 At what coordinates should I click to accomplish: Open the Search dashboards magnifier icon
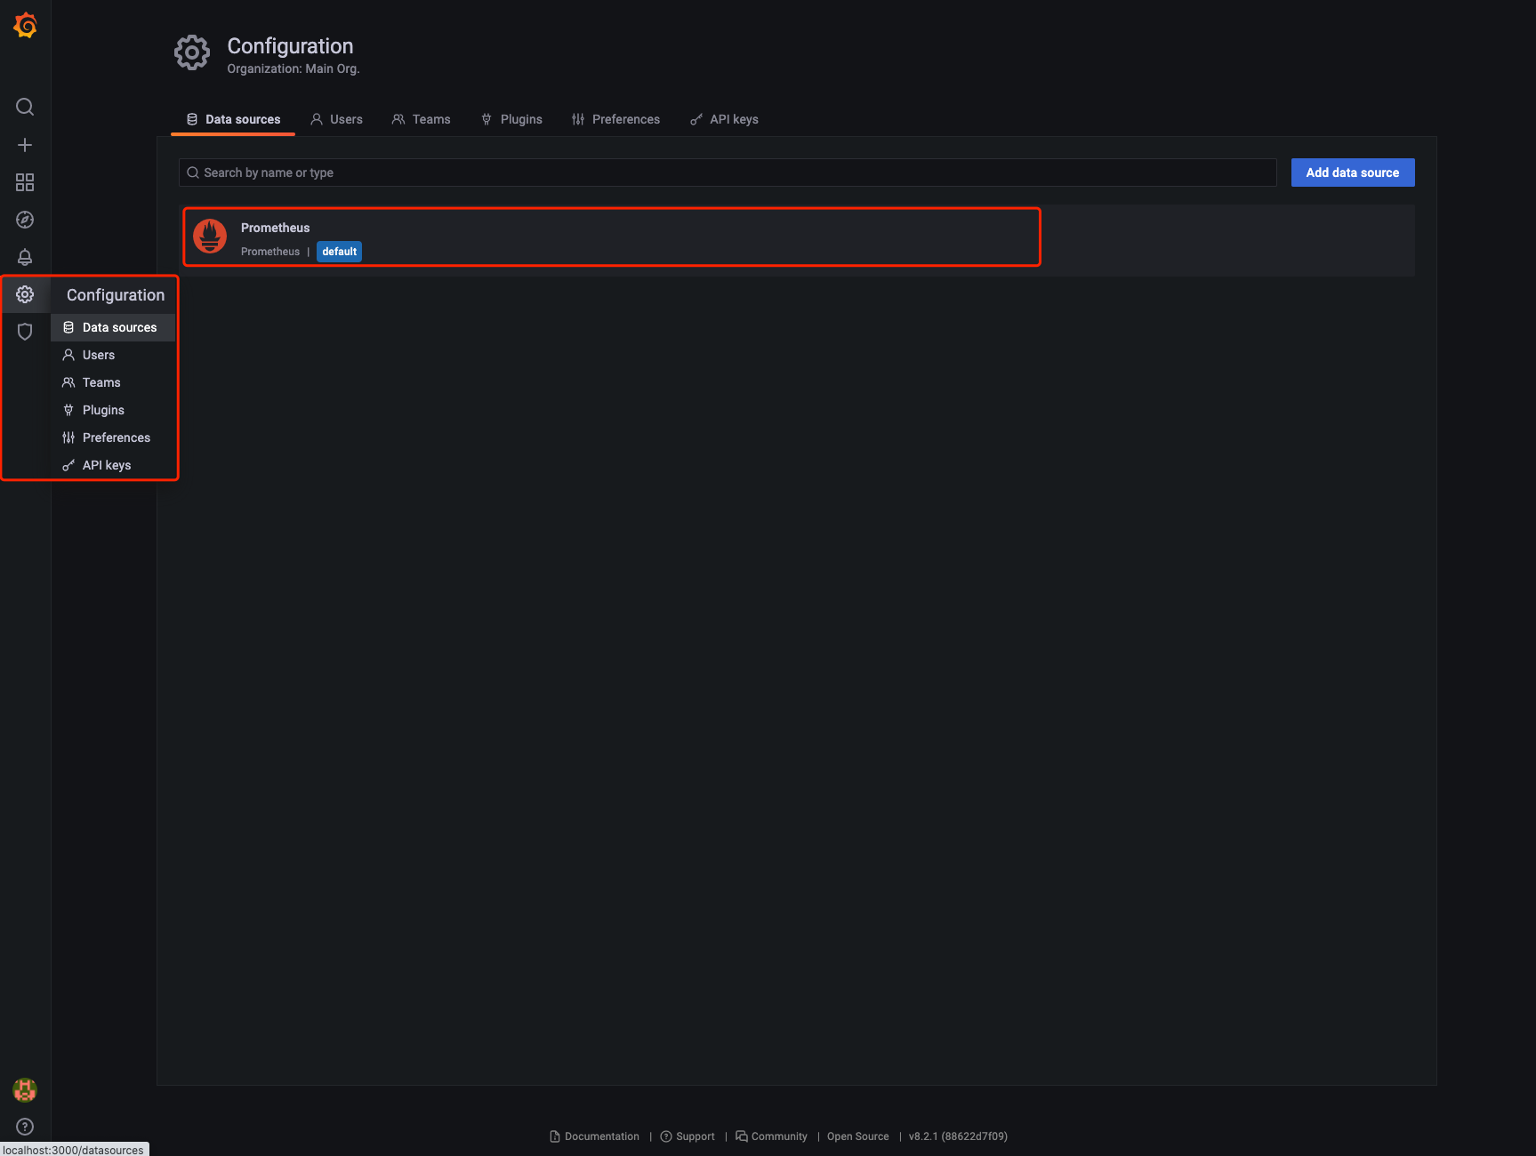(x=25, y=108)
